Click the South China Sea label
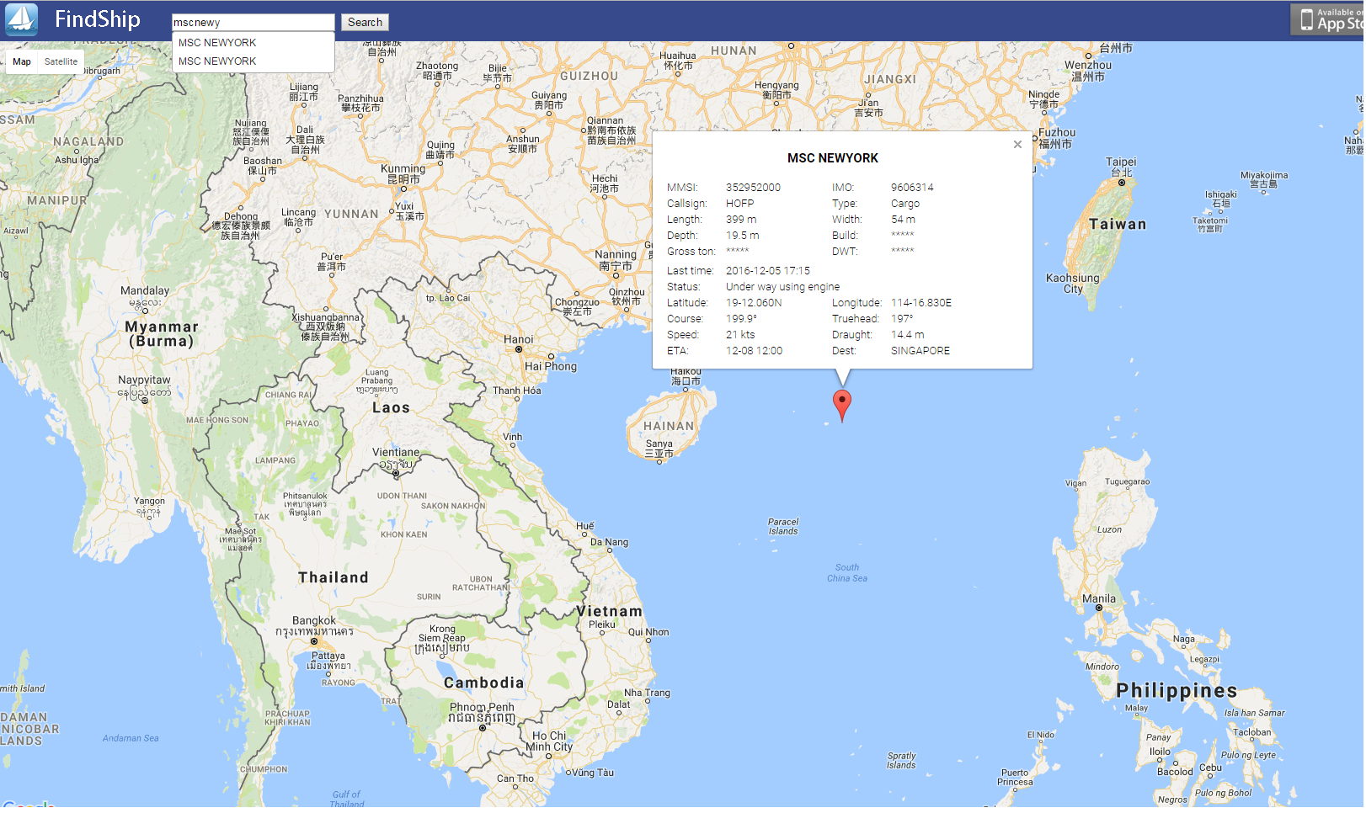Screen dimensions: 1366x813 click(847, 573)
